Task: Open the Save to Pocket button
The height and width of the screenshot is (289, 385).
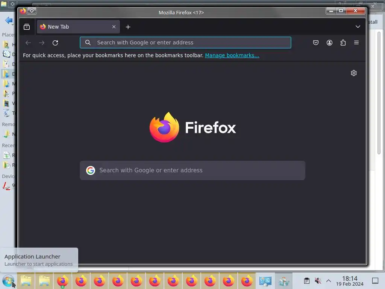Action: point(316,43)
